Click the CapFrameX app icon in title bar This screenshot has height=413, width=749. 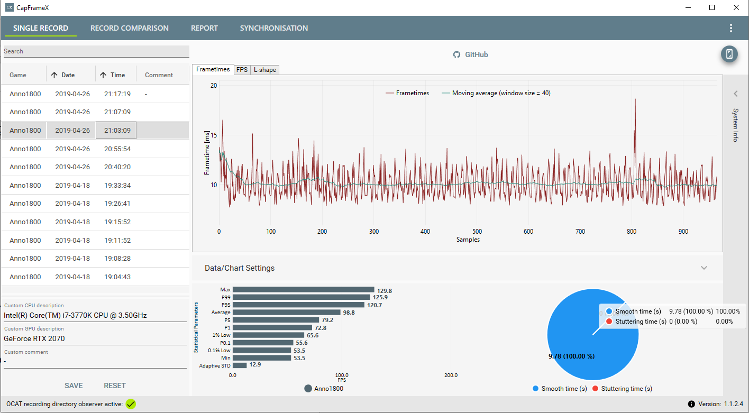tap(9, 7)
